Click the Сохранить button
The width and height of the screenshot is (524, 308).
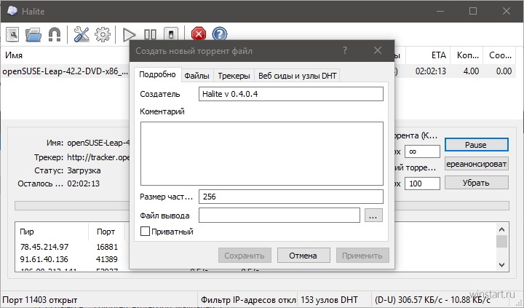[x=245, y=256]
